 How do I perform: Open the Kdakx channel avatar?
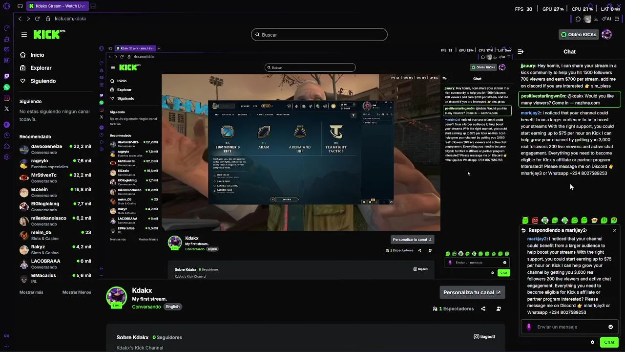[x=117, y=297]
